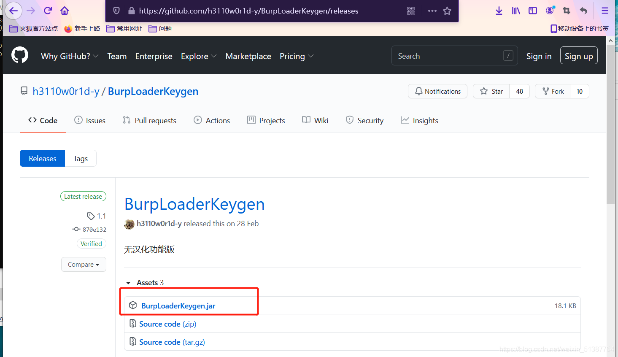
Task: Fork the repository
Action: tap(553, 91)
